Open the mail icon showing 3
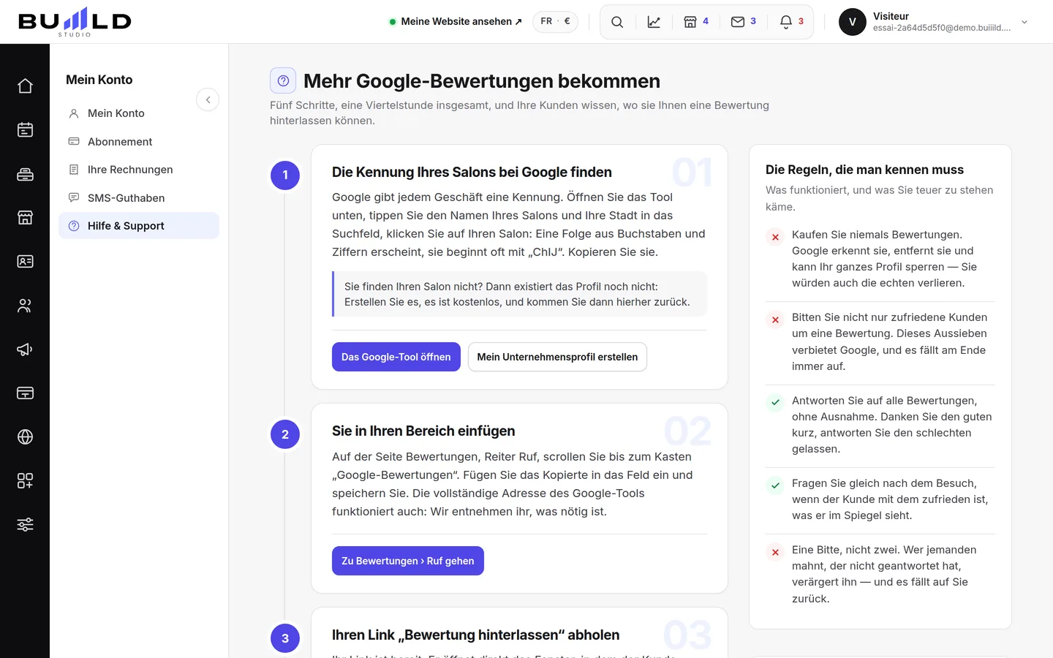Screen dimensions: 1053x658 pos(744,22)
